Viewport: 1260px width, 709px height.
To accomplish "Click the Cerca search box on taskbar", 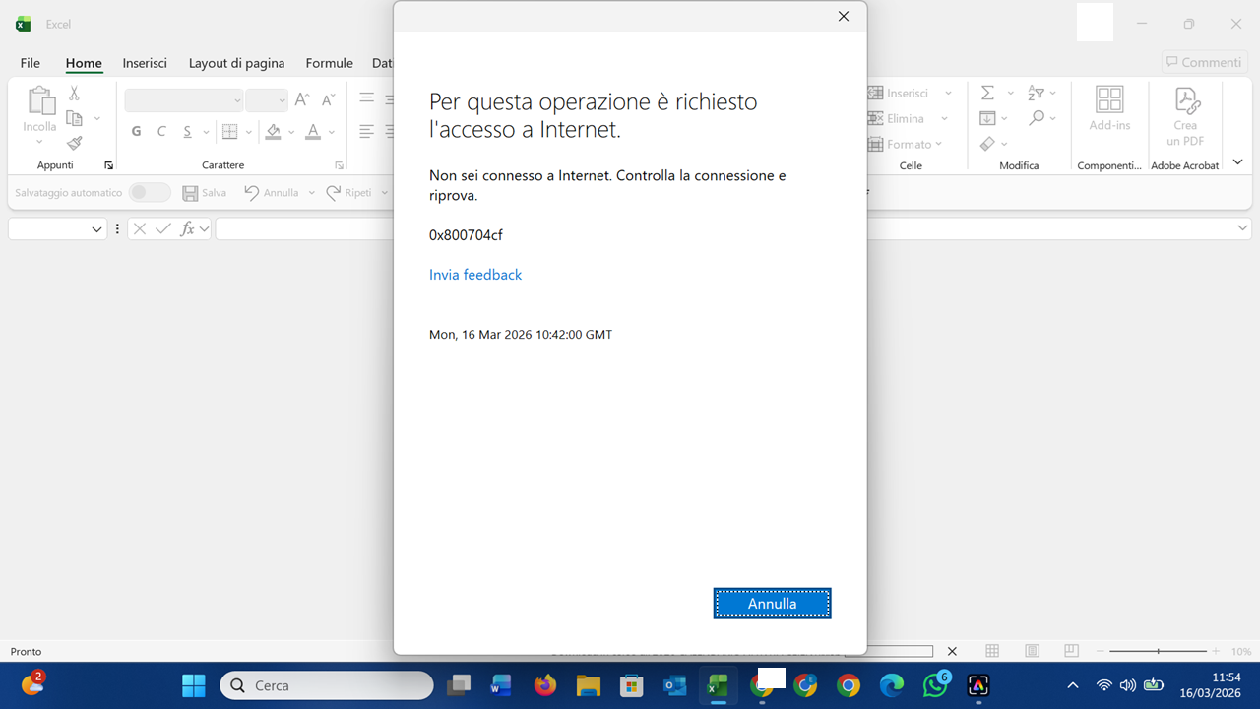I will (327, 685).
